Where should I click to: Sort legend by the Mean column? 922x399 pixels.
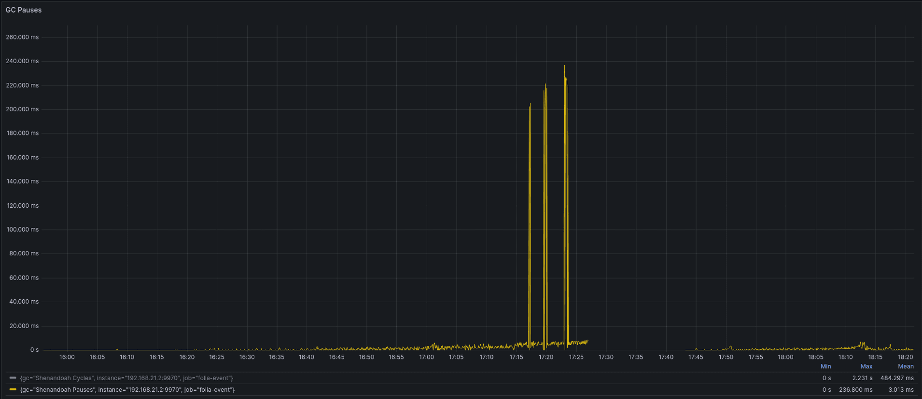(x=906, y=366)
